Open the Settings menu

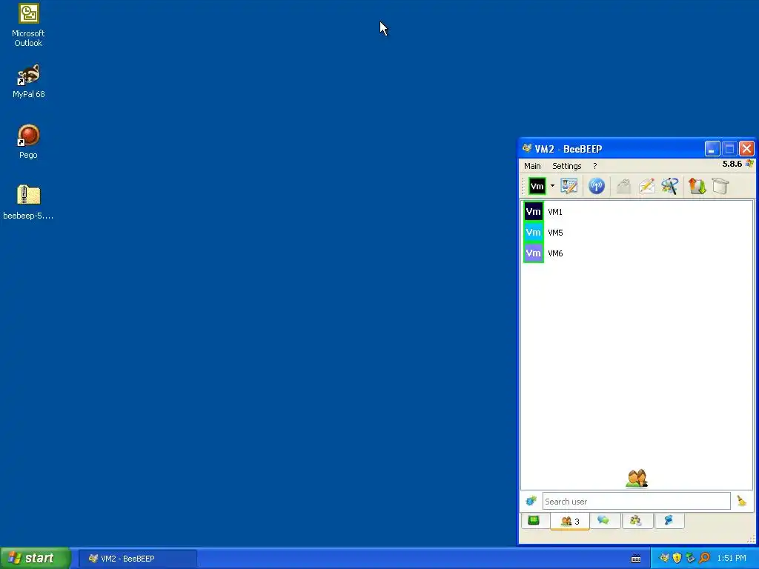pos(567,166)
